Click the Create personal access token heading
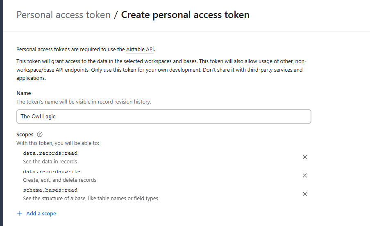 click(185, 15)
